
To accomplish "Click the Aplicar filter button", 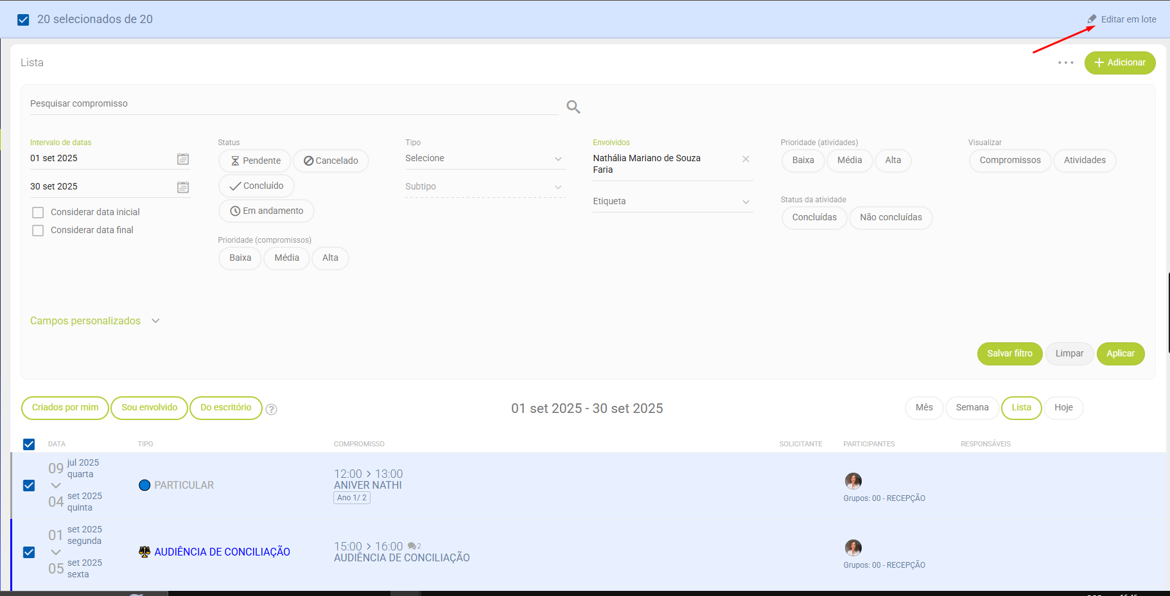I will 1120,354.
